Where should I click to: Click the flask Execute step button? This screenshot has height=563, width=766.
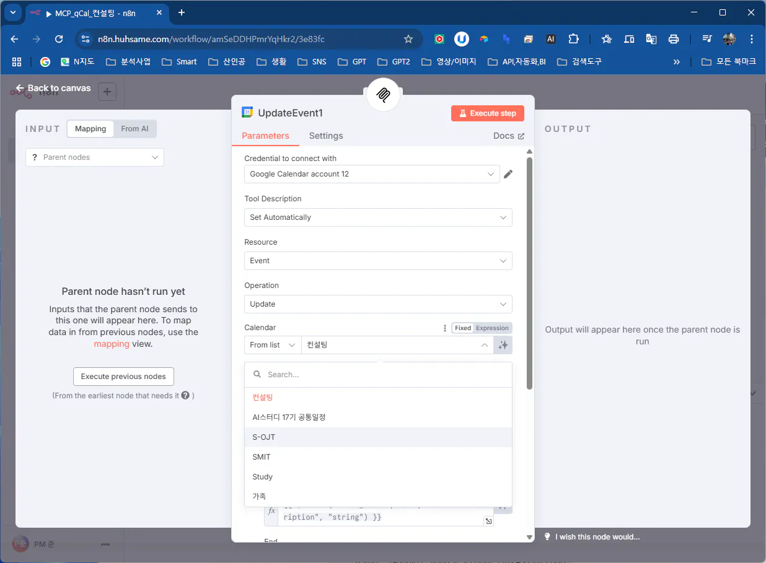click(487, 113)
